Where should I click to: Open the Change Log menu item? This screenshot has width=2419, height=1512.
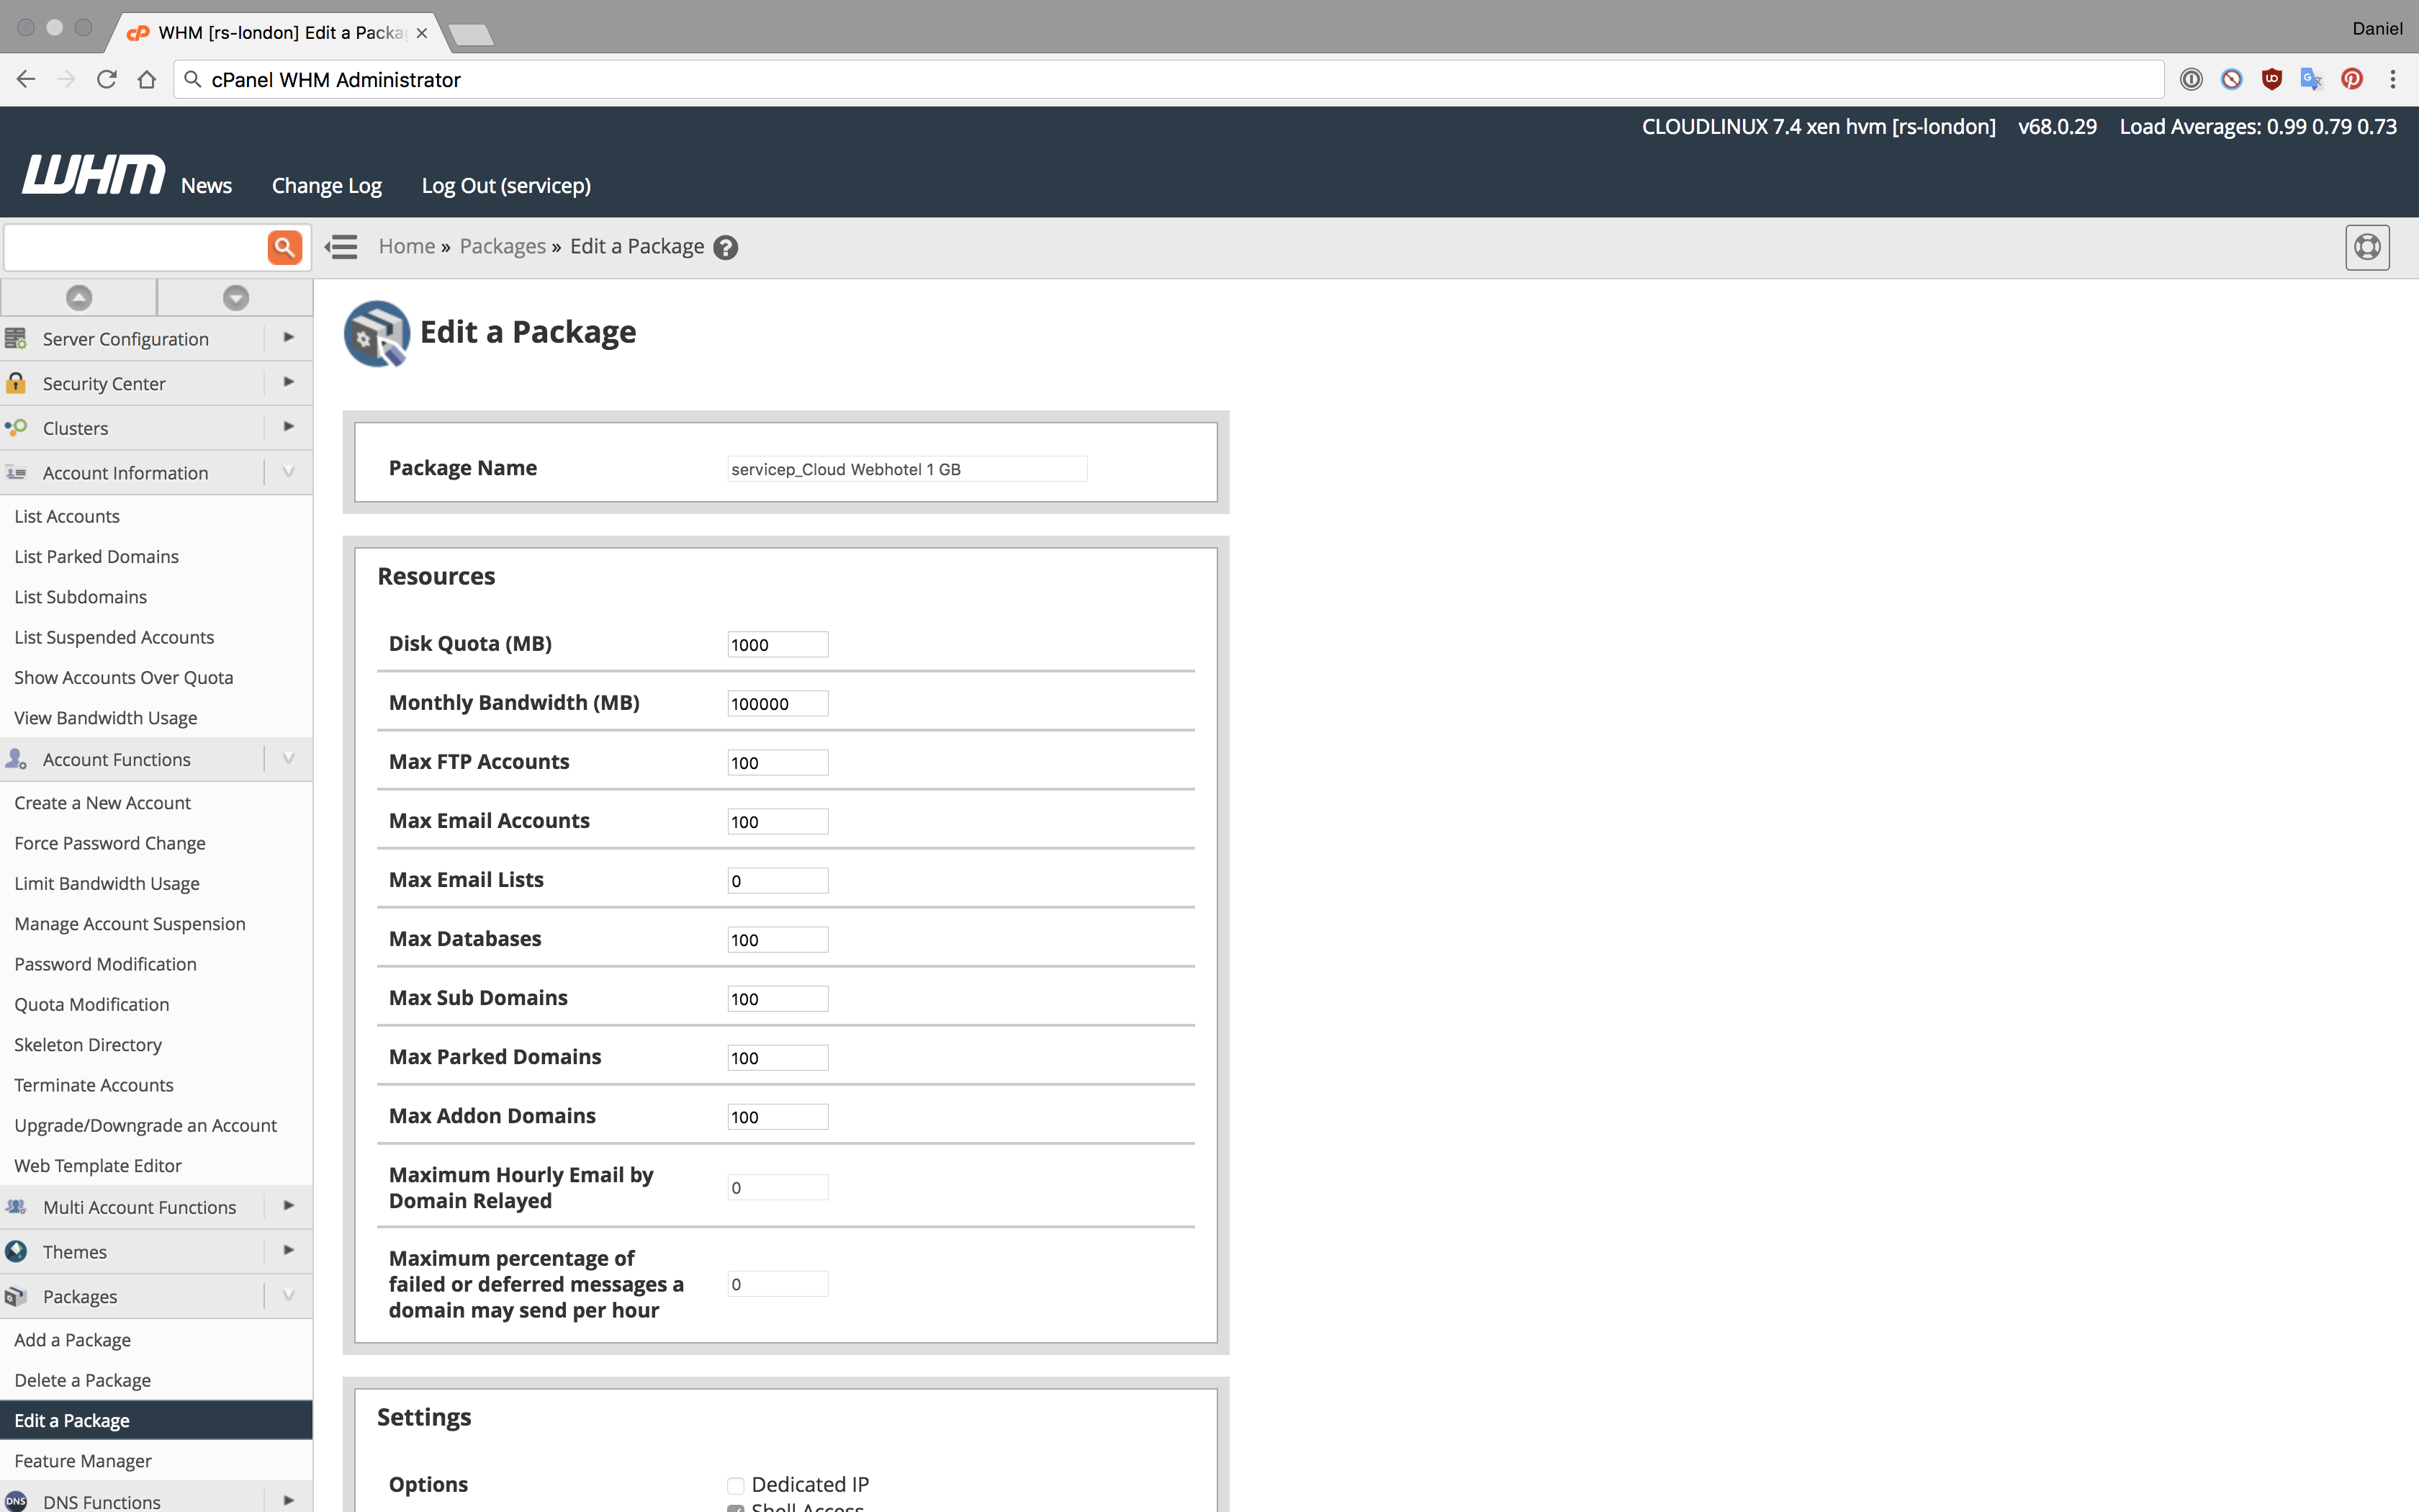[x=327, y=185]
